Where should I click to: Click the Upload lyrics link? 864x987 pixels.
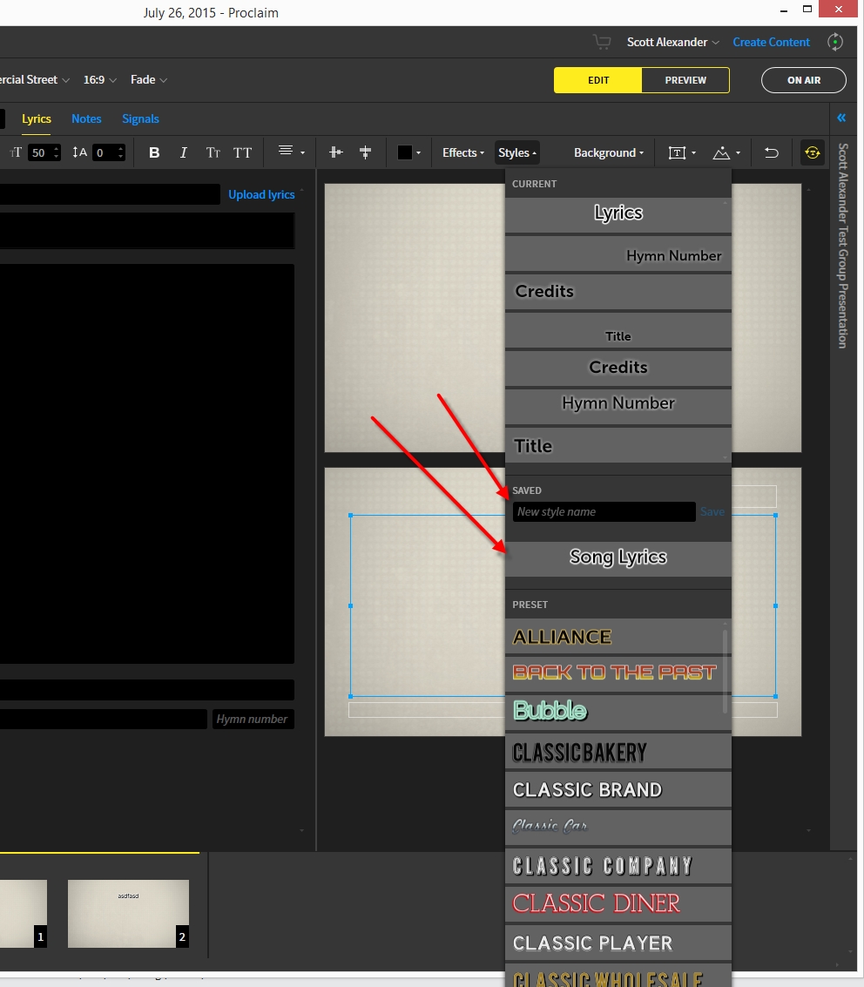point(261,194)
